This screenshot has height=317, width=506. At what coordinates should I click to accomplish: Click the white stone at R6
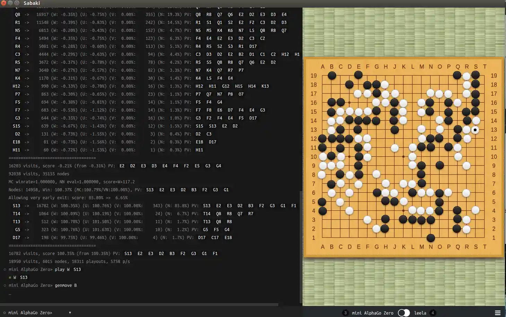click(466, 193)
